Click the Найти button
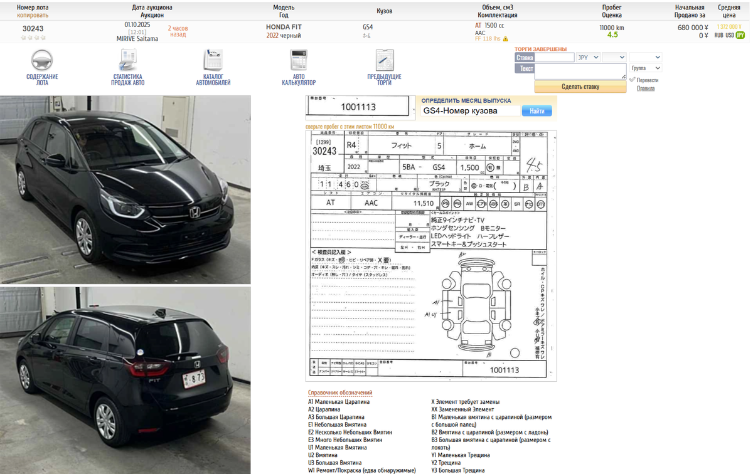 (x=537, y=111)
